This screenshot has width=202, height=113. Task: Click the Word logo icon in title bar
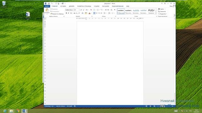pos(45,3)
